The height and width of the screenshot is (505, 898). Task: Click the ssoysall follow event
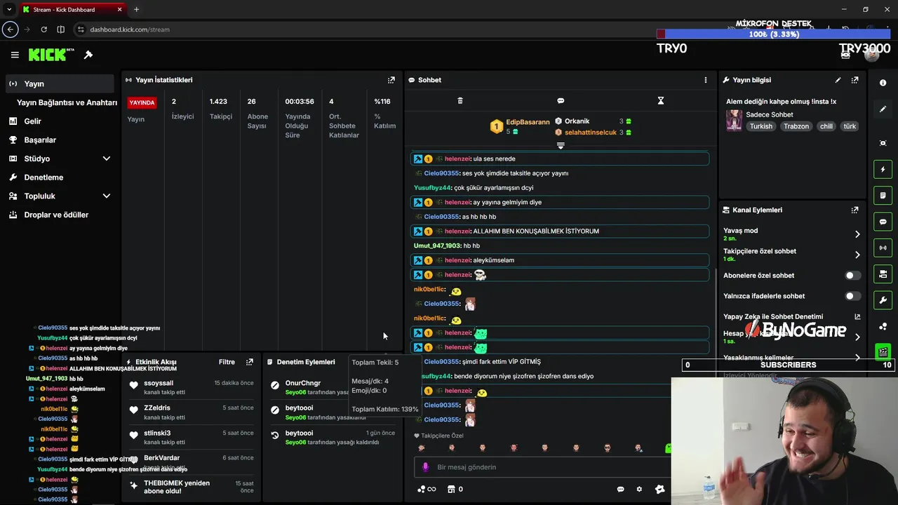191,387
